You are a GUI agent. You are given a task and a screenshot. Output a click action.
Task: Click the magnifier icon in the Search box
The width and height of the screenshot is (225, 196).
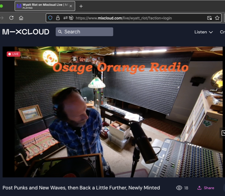[x=60, y=32]
